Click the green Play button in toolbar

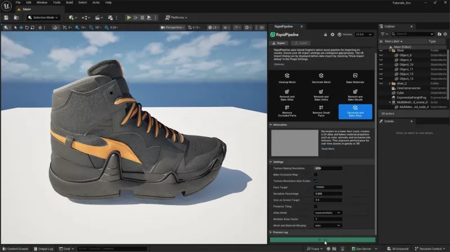point(129,18)
